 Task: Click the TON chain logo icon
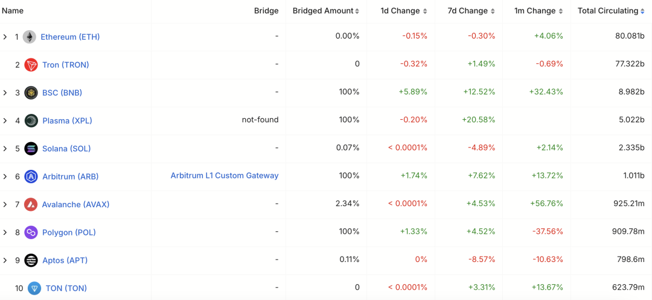pyautogui.click(x=34, y=289)
